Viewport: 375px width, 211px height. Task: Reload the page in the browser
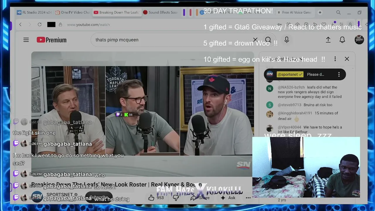pyautogui.click(x=40, y=25)
